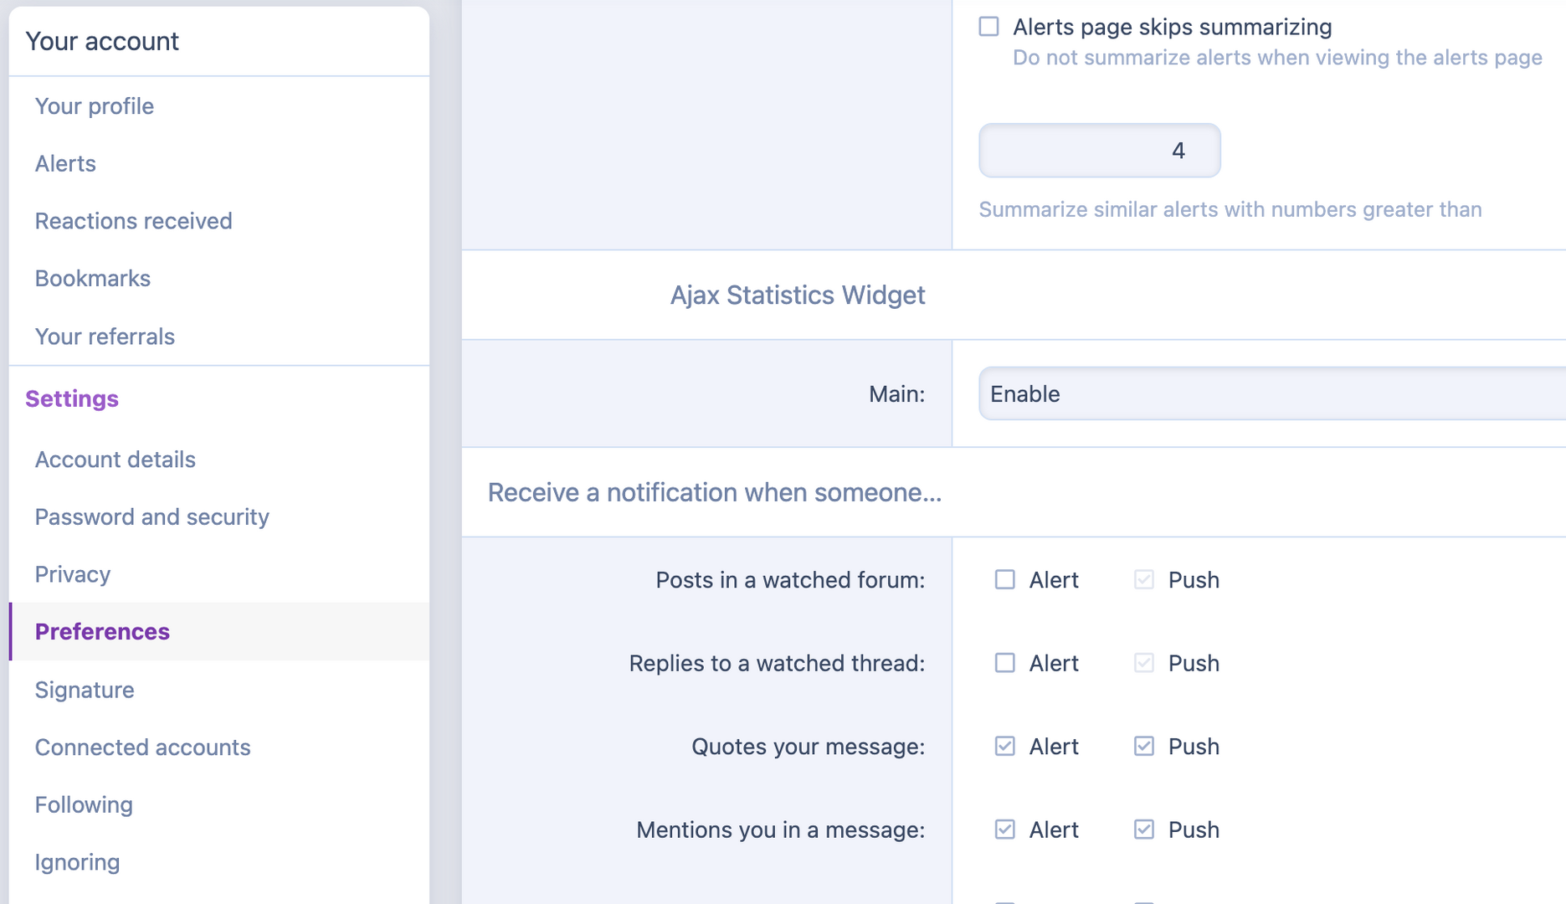Open Privacy settings
The height and width of the screenshot is (904, 1566).
[219, 574]
